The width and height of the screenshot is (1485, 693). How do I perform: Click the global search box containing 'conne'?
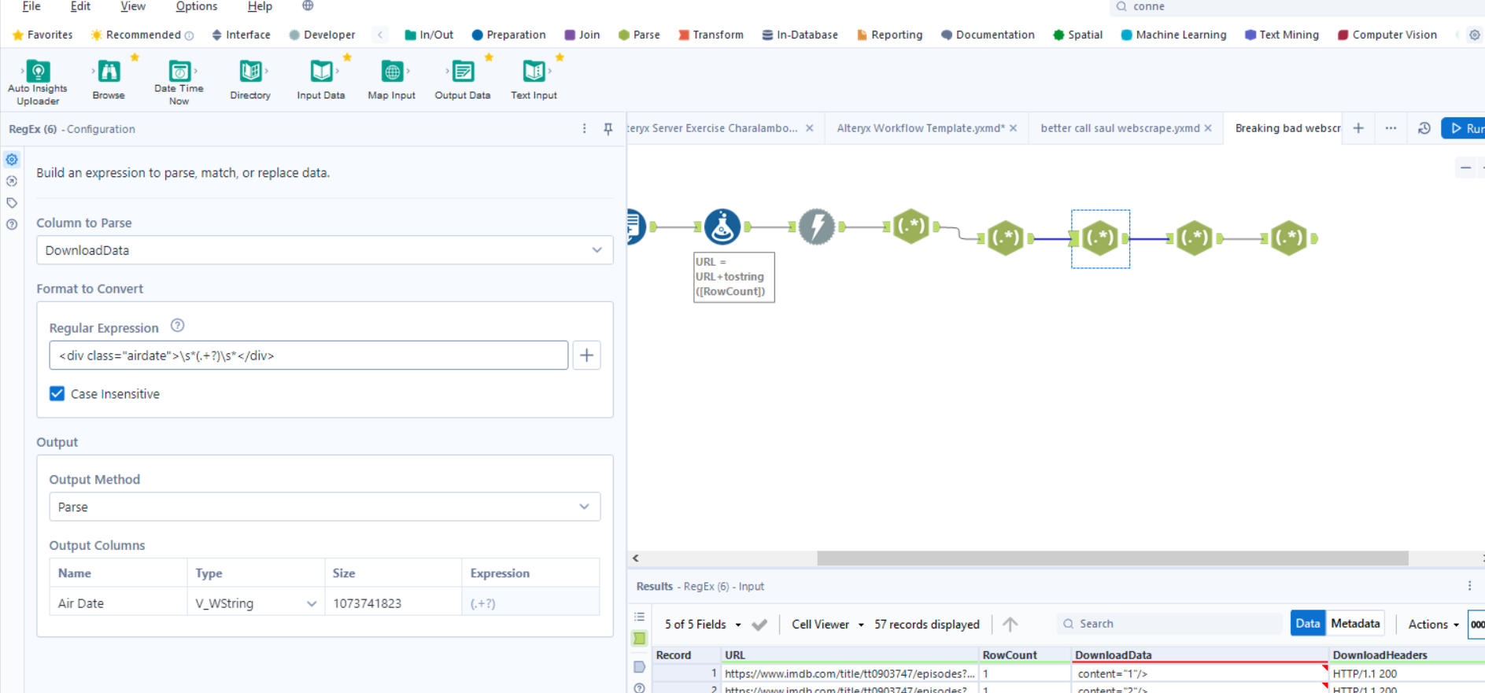(1297, 6)
